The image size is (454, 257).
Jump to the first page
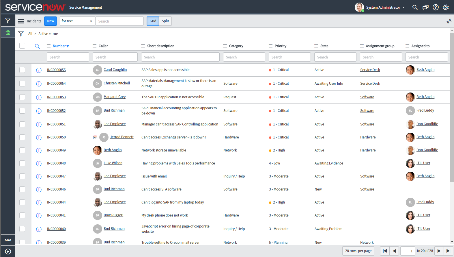(385, 251)
